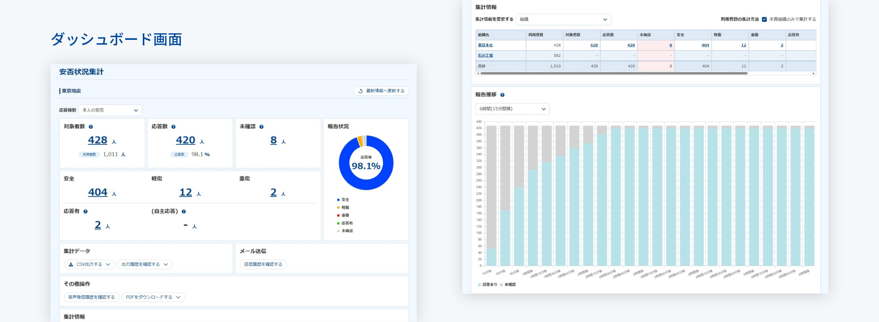Image resolution: width=879 pixels, height=322 pixels.
Task: Click the 1,010 cell in the 合計 row
Action: pyautogui.click(x=545, y=66)
